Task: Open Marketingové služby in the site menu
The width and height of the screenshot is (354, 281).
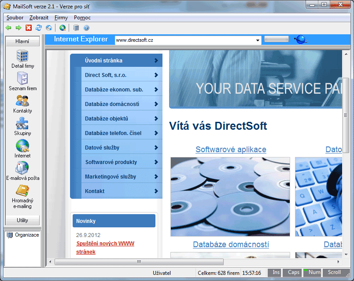Action: (x=122, y=177)
